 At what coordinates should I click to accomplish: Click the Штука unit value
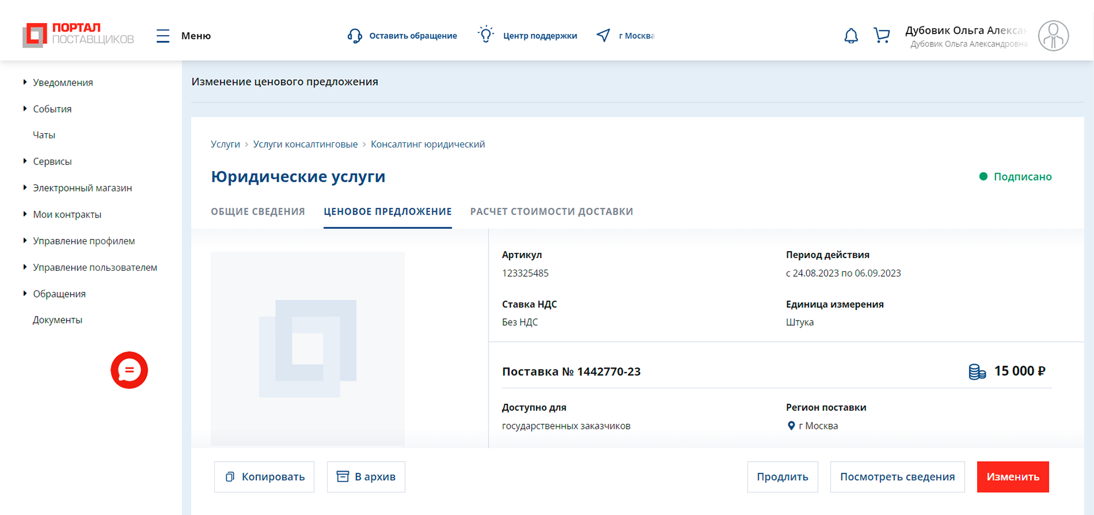coord(800,322)
